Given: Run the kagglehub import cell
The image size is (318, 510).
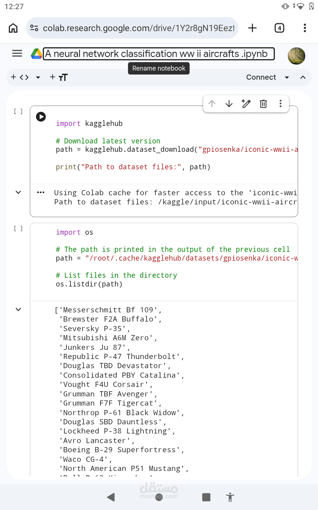Looking at the screenshot, I should (x=41, y=117).
